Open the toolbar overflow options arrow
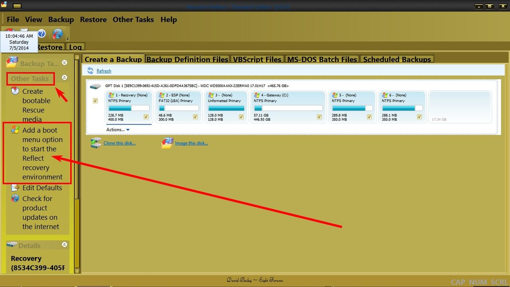 [67, 39]
